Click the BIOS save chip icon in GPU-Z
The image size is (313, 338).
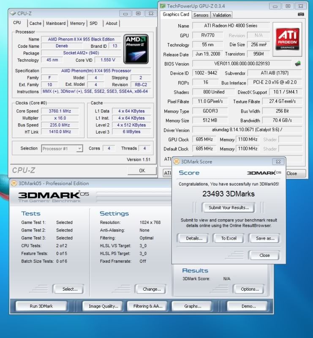[x=298, y=63]
